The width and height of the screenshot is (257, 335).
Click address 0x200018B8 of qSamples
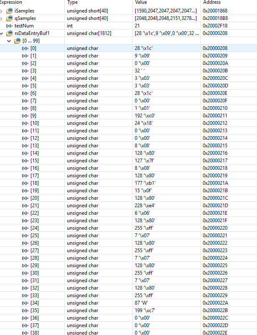[x=215, y=18]
